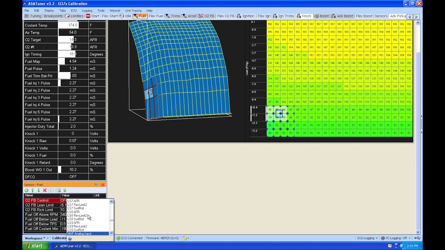Open the Workspace dropdown menu

(37, 238)
